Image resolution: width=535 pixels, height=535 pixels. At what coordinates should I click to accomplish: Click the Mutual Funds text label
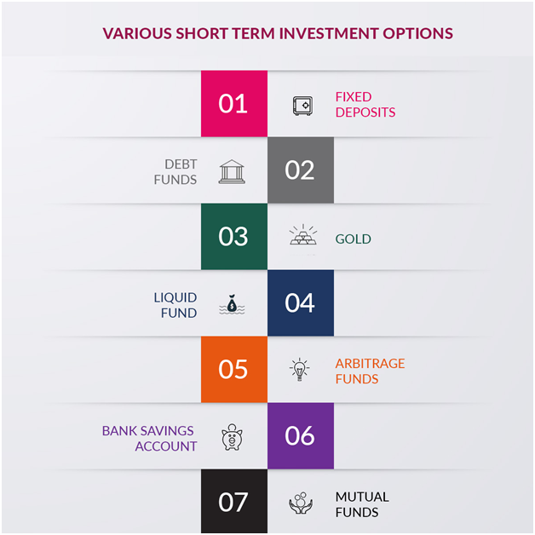[362, 504]
